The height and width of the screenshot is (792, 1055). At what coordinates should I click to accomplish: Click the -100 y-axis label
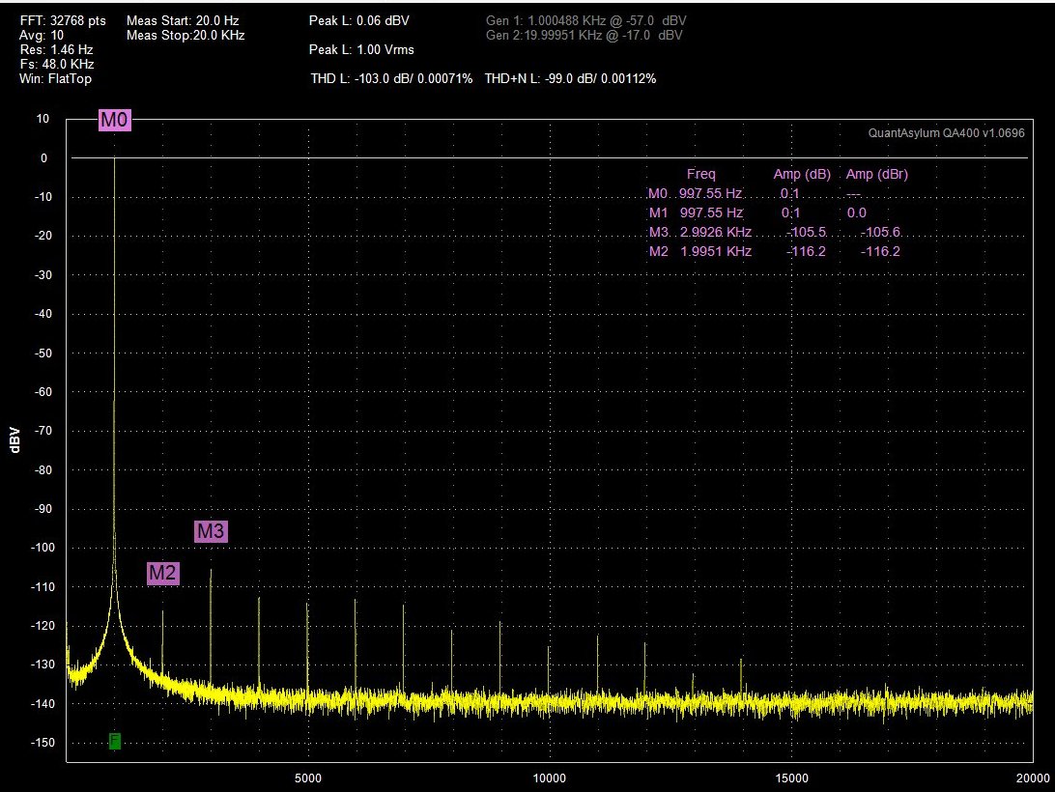[x=42, y=548]
